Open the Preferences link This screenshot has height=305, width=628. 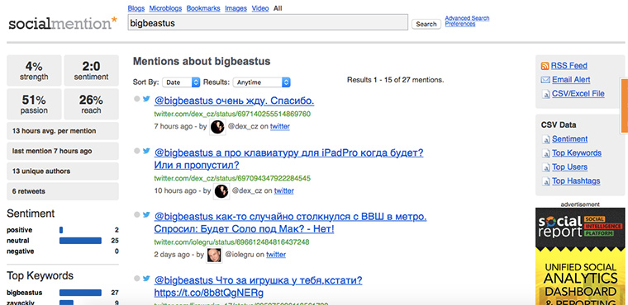(460, 24)
